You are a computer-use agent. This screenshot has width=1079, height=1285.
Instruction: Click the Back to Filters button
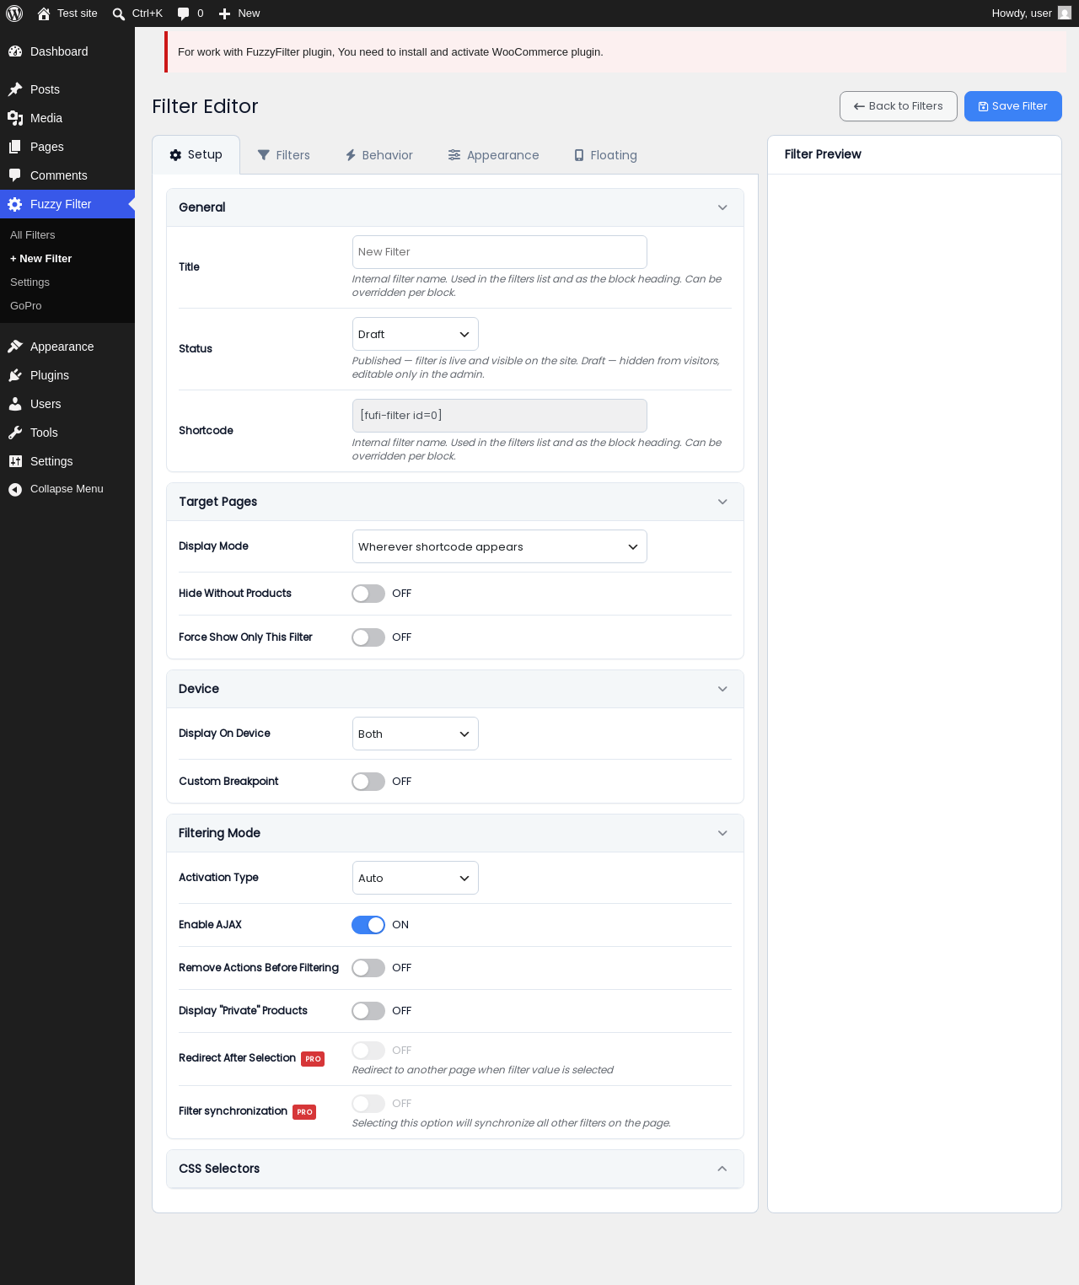899,106
